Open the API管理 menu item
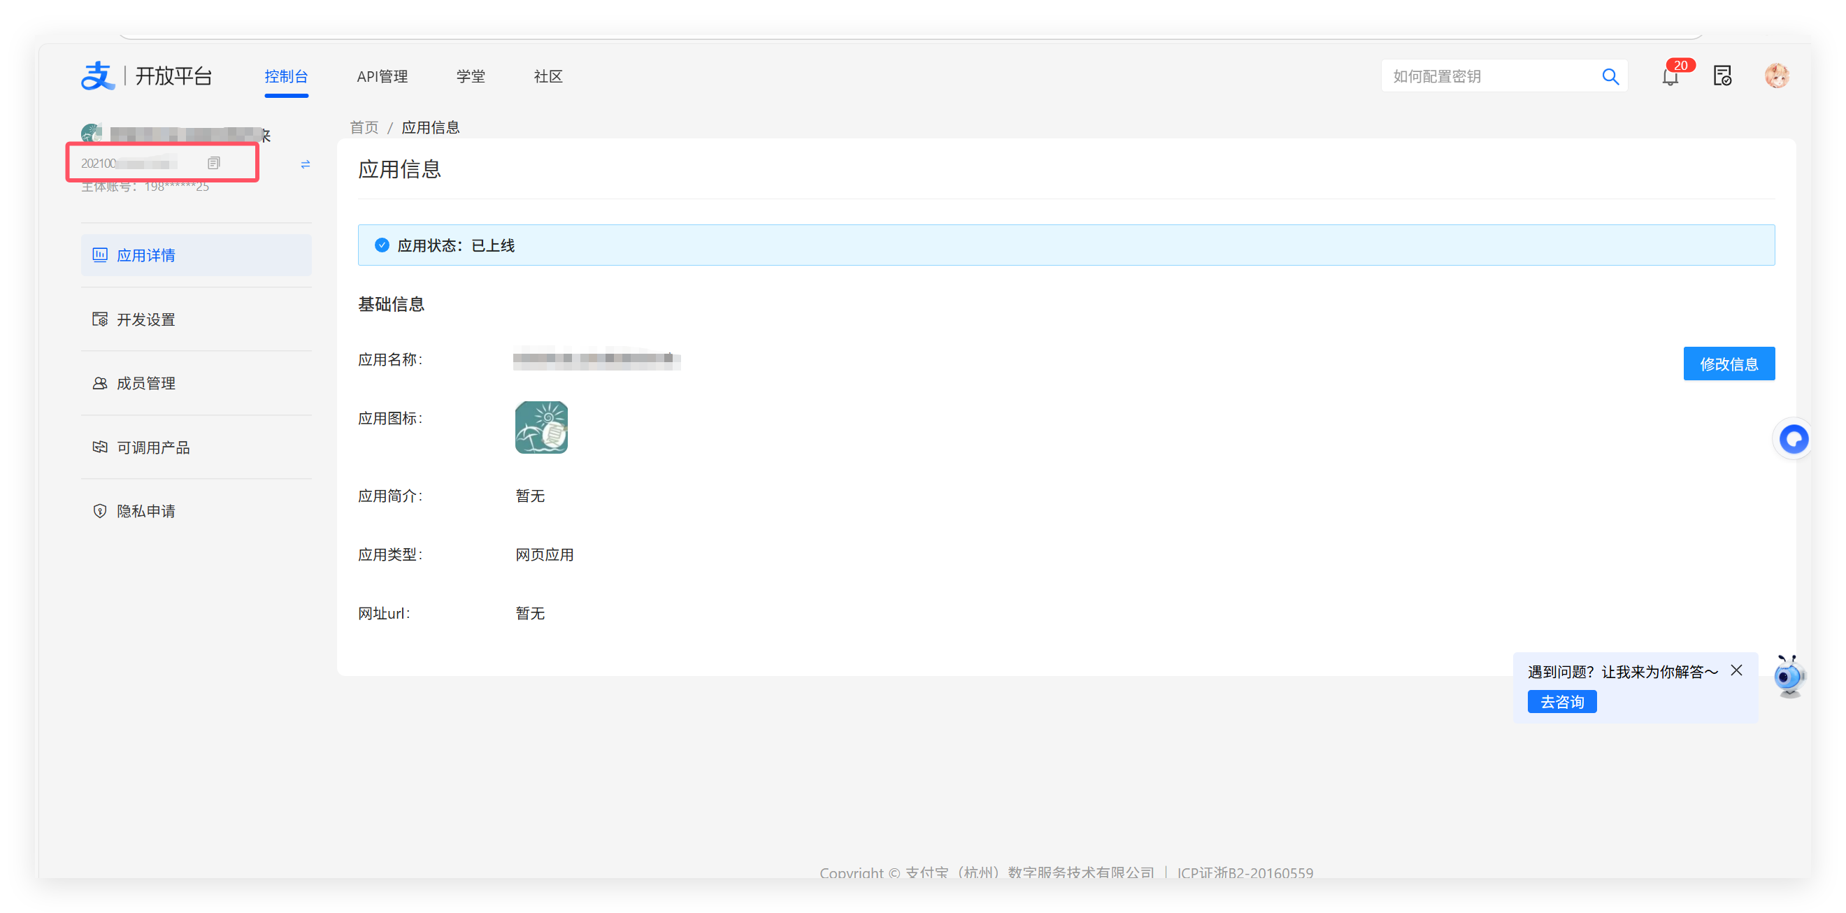The image size is (1846, 913). (x=382, y=77)
